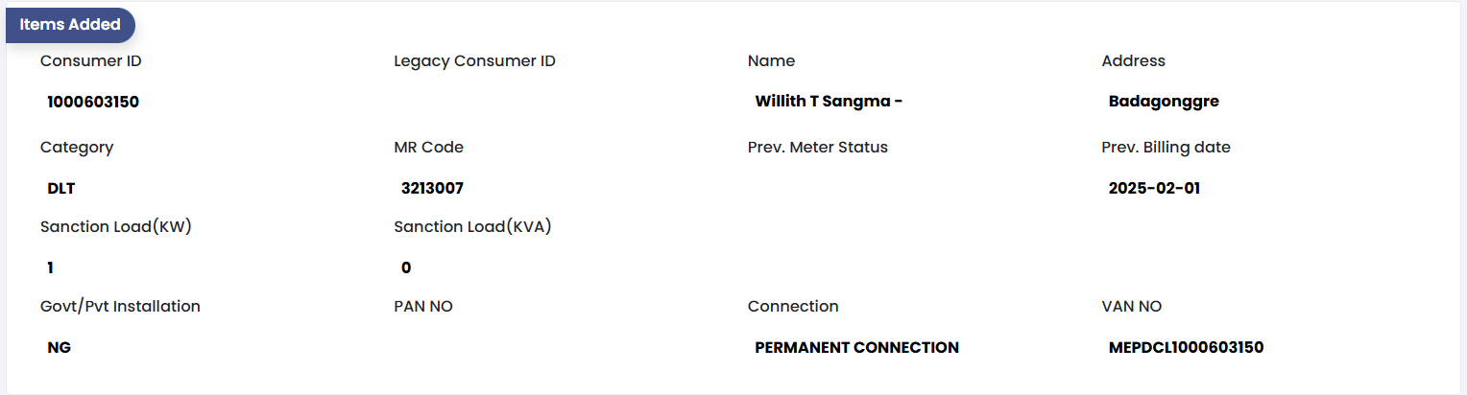Select the PAN NO label

pos(422,307)
